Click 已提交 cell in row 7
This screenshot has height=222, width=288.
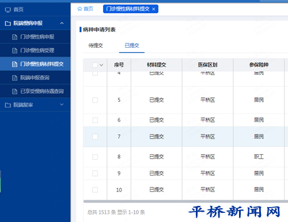coord(157,136)
